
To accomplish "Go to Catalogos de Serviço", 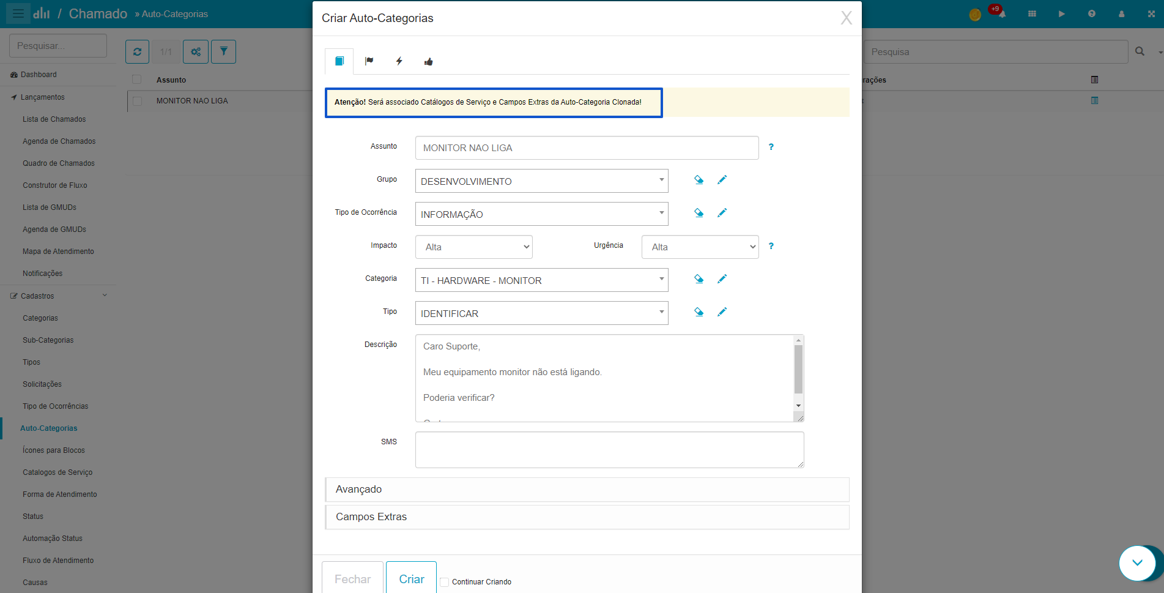I will pos(57,472).
